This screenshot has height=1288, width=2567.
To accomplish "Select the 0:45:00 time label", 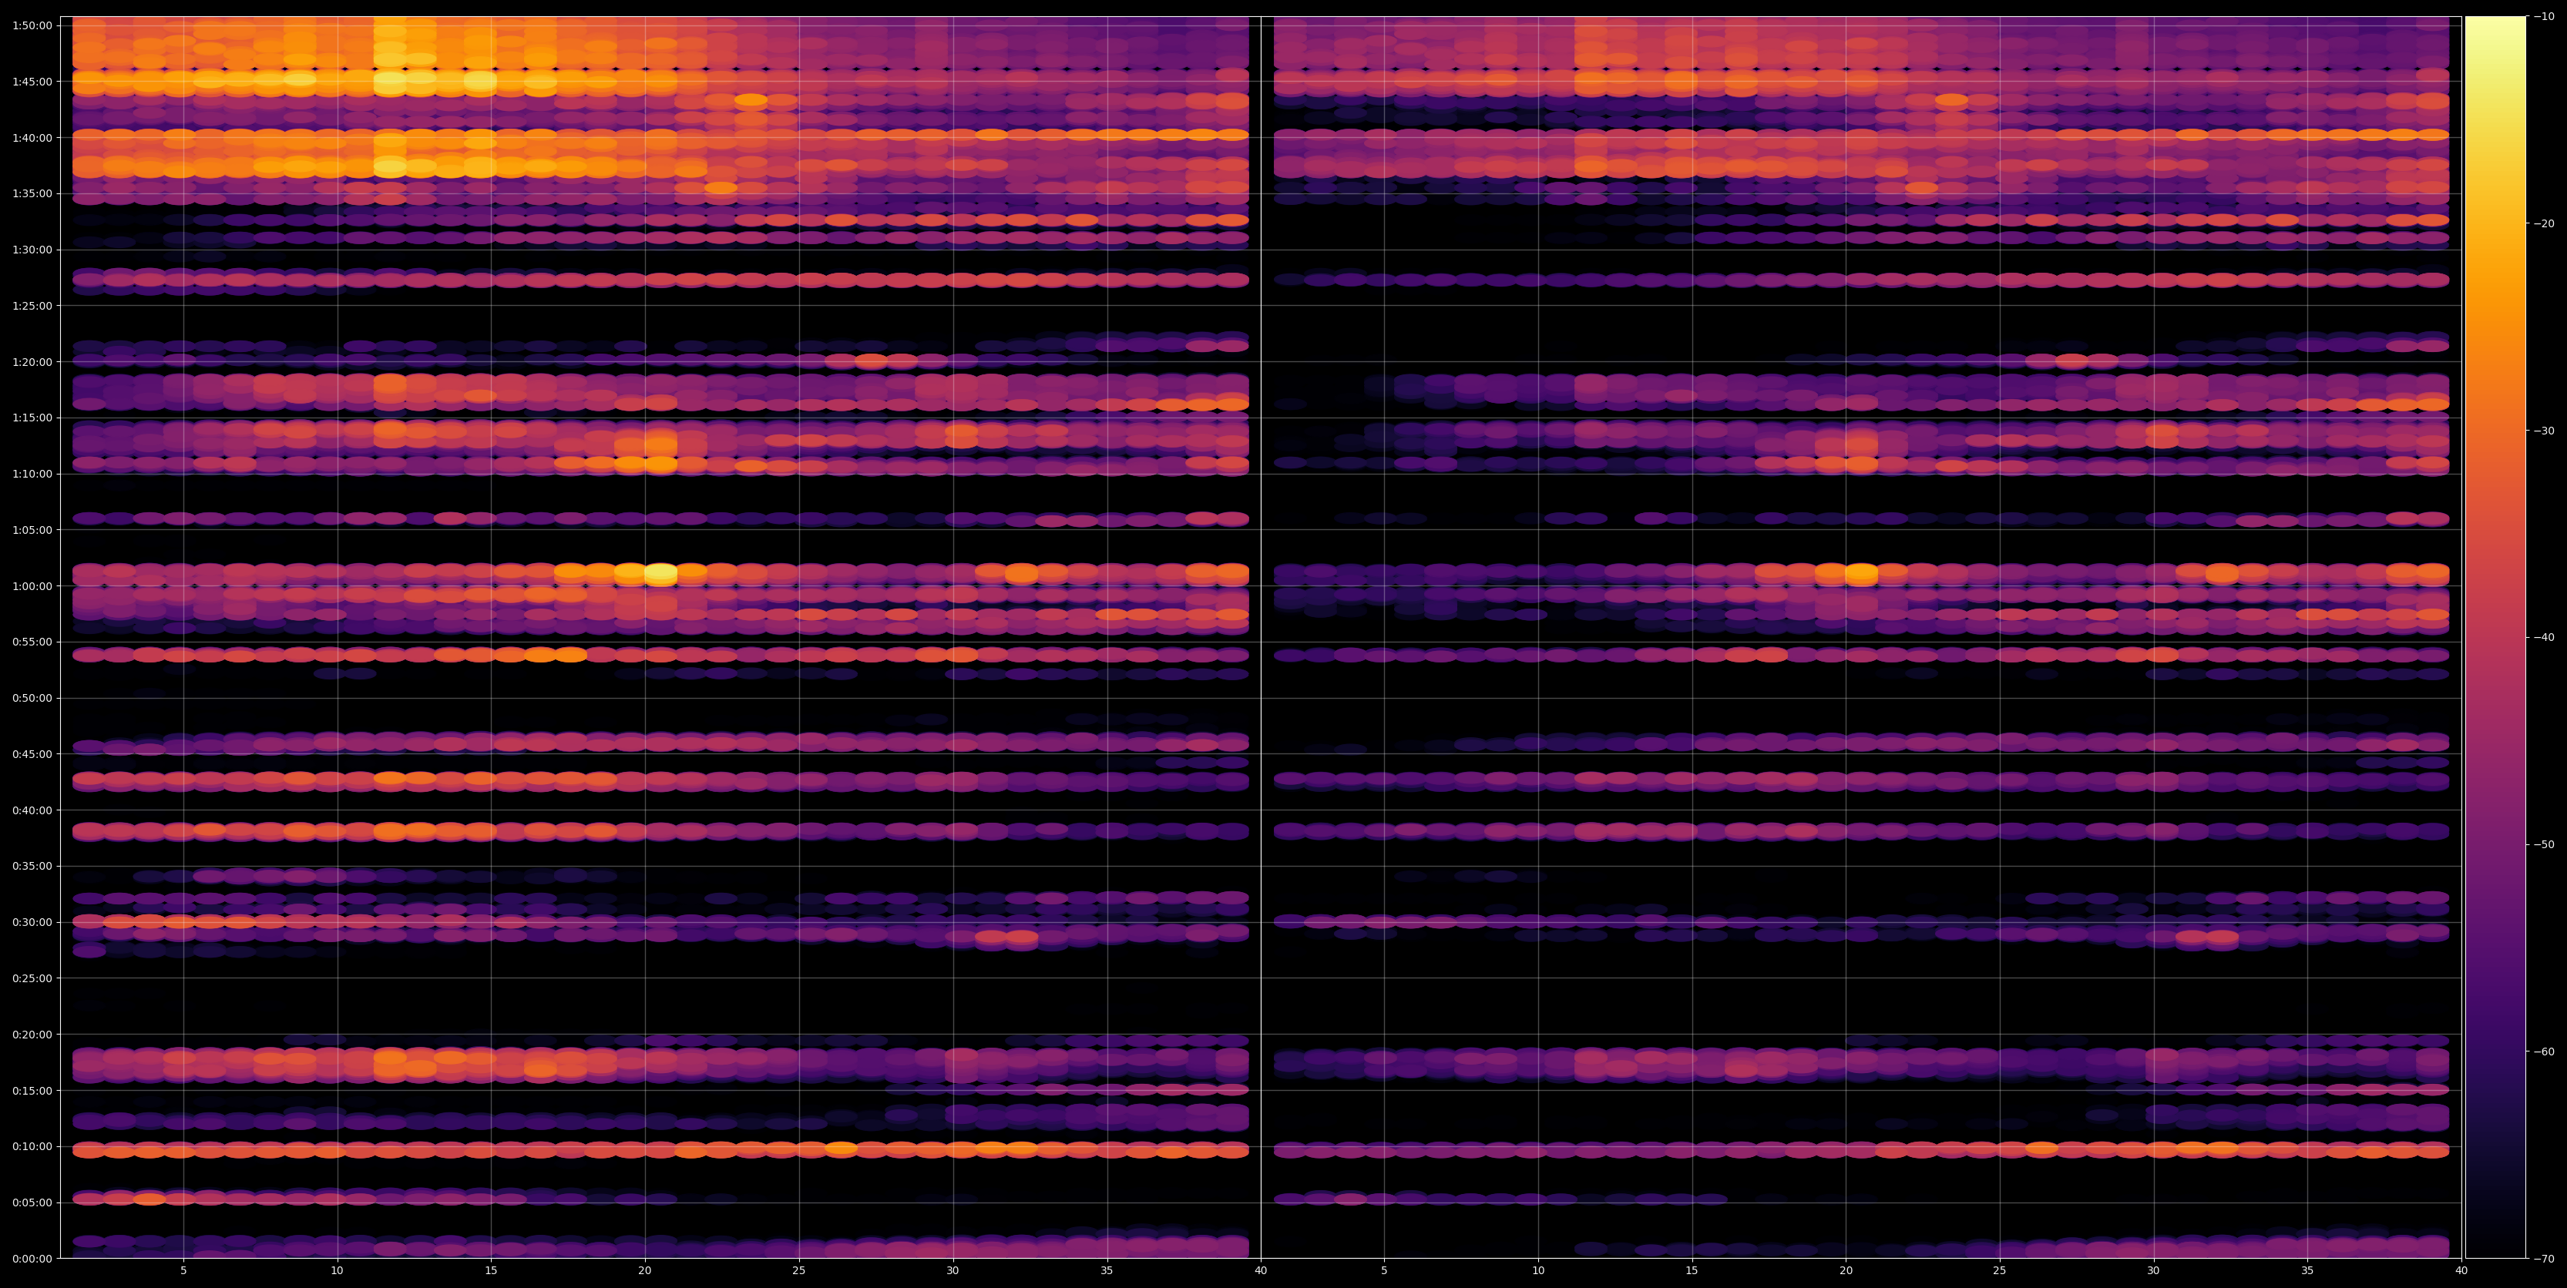I will point(32,754).
